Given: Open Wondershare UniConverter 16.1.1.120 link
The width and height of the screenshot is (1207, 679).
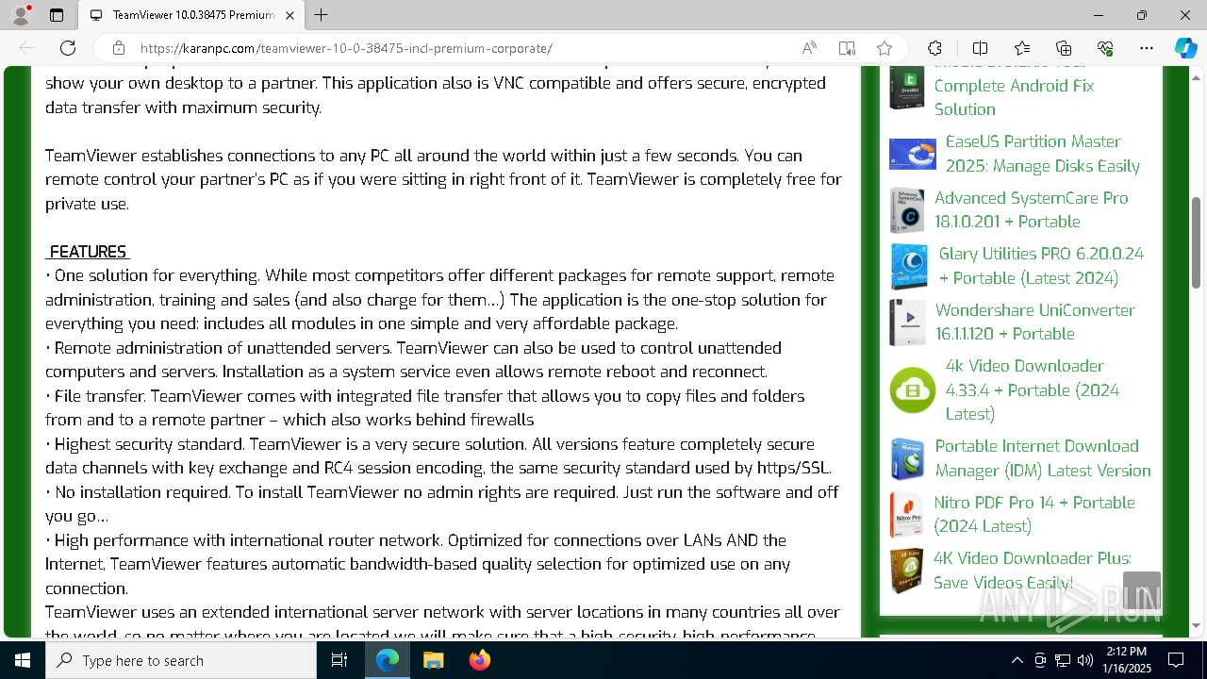Looking at the screenshot, I should [x=1034, y=322].
